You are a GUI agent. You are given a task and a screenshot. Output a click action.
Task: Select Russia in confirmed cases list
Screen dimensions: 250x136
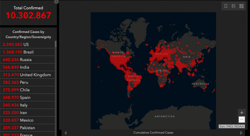[x=27, y=60]
